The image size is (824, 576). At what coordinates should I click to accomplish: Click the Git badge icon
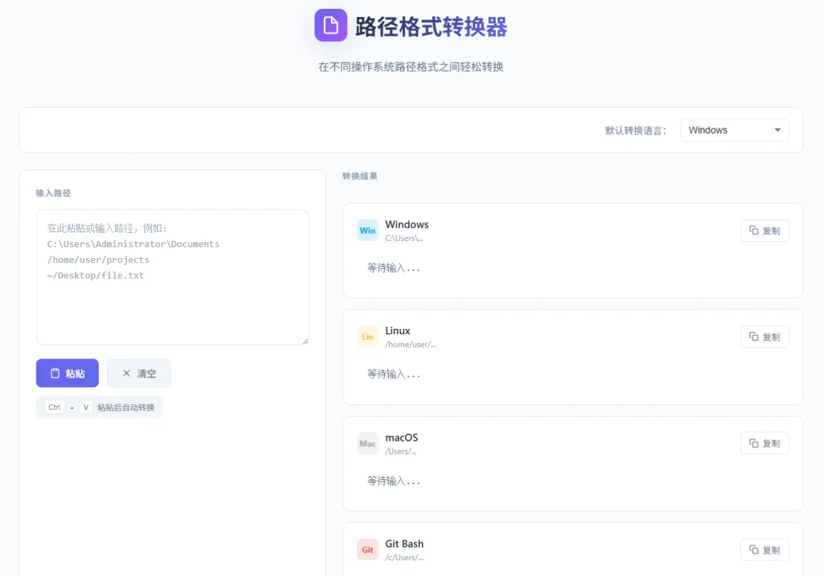[x=367, y=550]
